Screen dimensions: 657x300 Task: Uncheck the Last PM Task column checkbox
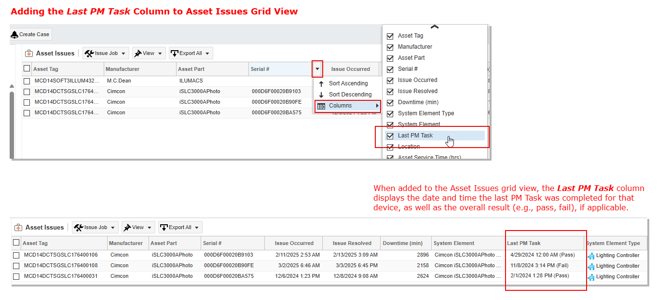pyautogui.click(x=390, y=136)
